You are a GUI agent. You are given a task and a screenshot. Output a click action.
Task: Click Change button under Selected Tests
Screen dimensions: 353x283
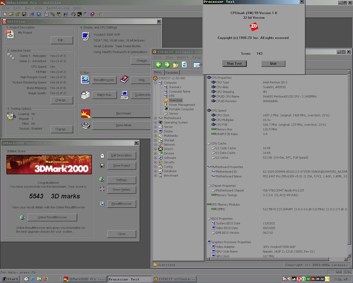tap(62, 100)
